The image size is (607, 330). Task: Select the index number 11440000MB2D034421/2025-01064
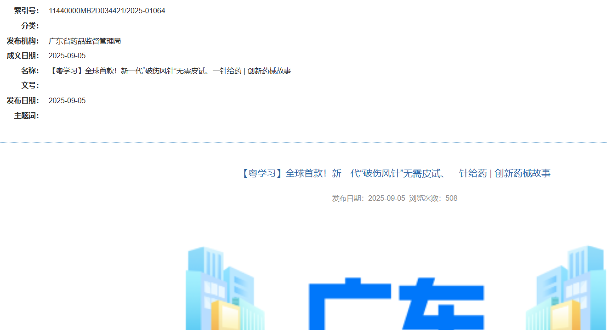(x=107, y=11)
